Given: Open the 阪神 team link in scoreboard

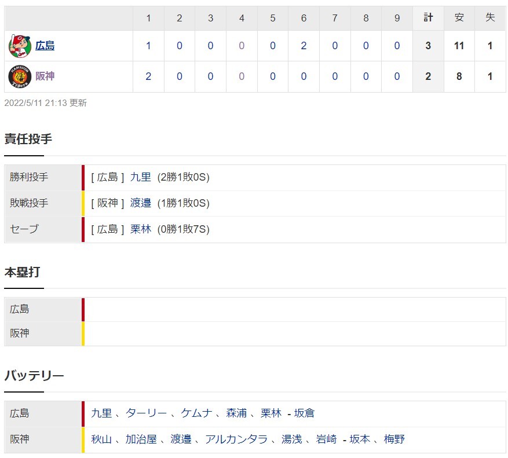Looking at the screenshot, I should click(x=45, y=76).
